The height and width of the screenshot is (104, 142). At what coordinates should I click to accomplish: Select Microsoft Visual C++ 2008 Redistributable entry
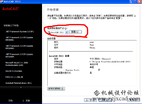pos(17,64)
